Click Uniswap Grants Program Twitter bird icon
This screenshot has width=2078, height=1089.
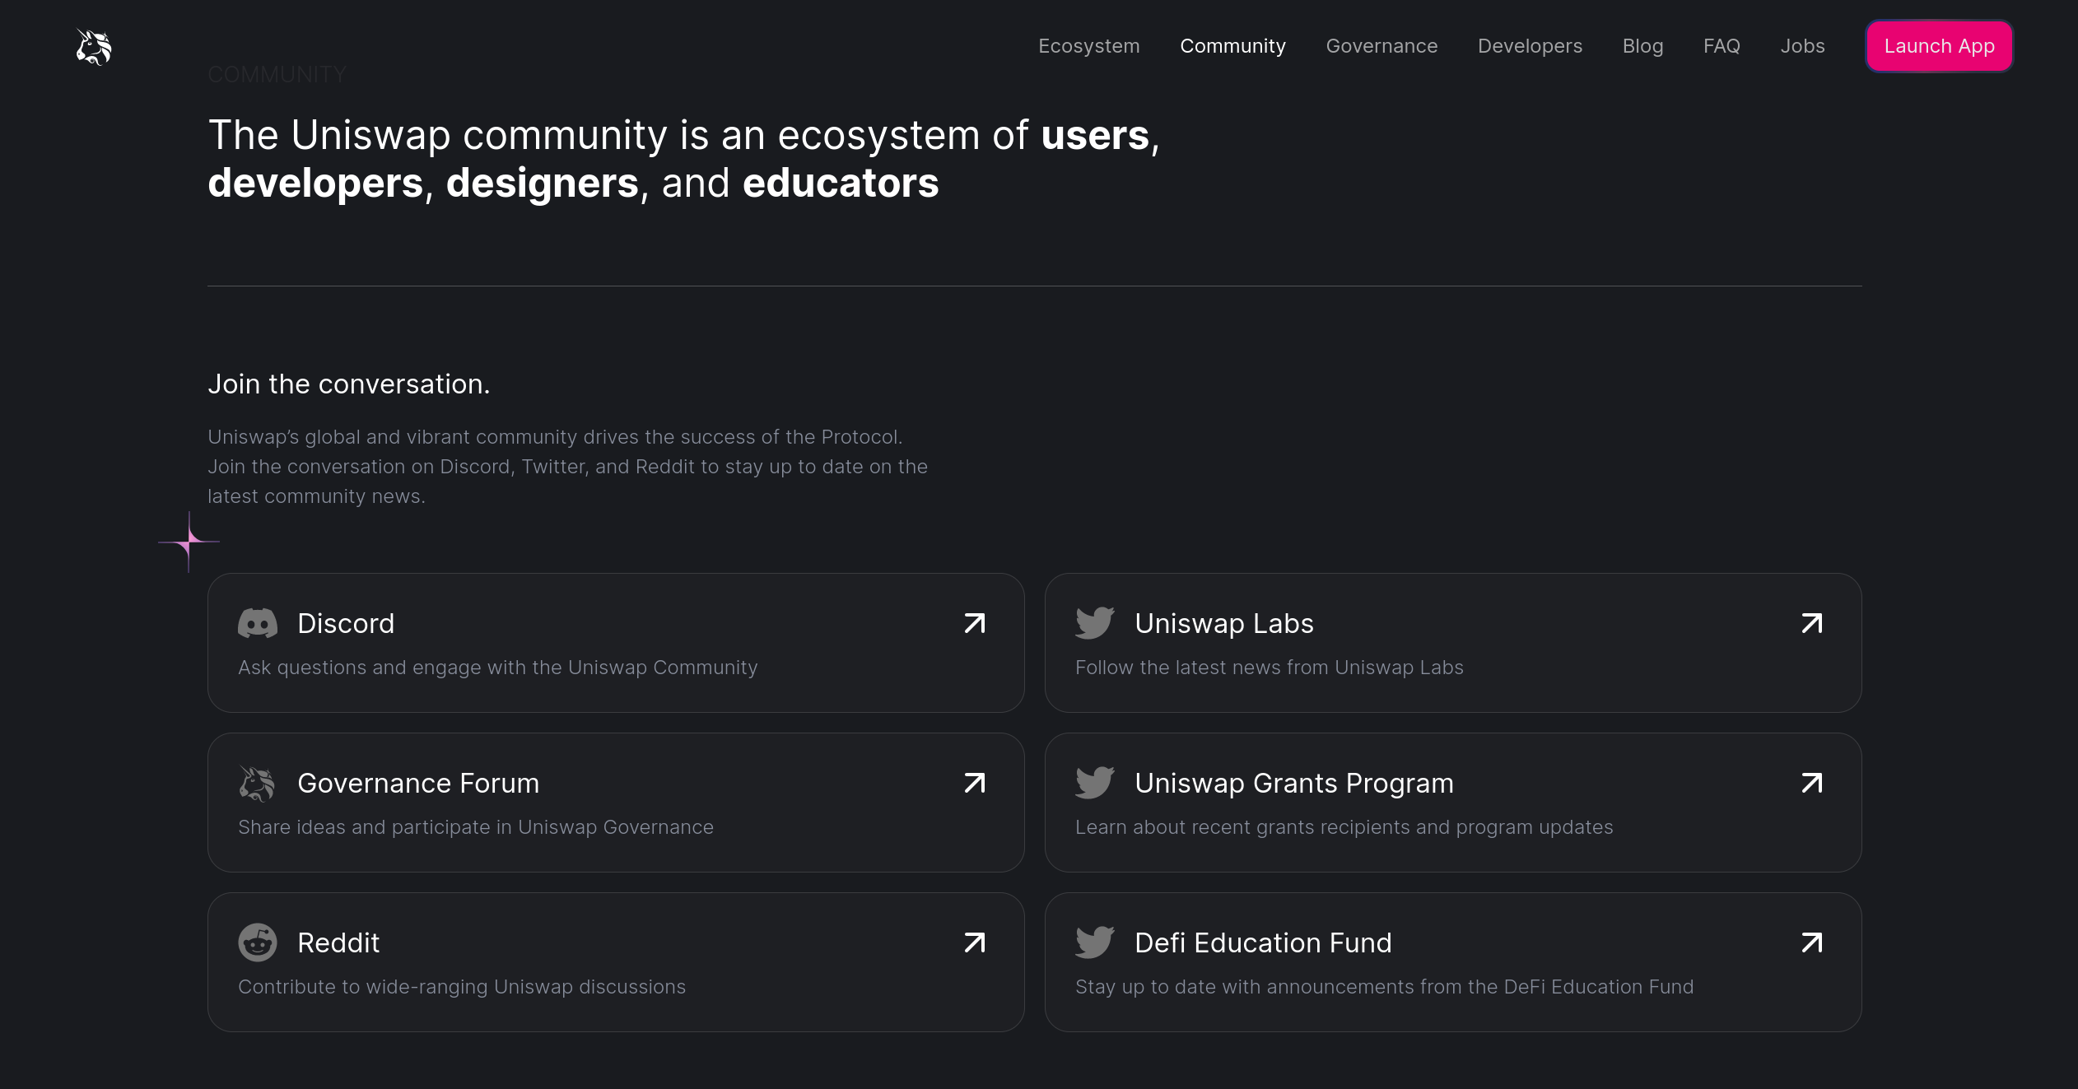click(1094, 783)
